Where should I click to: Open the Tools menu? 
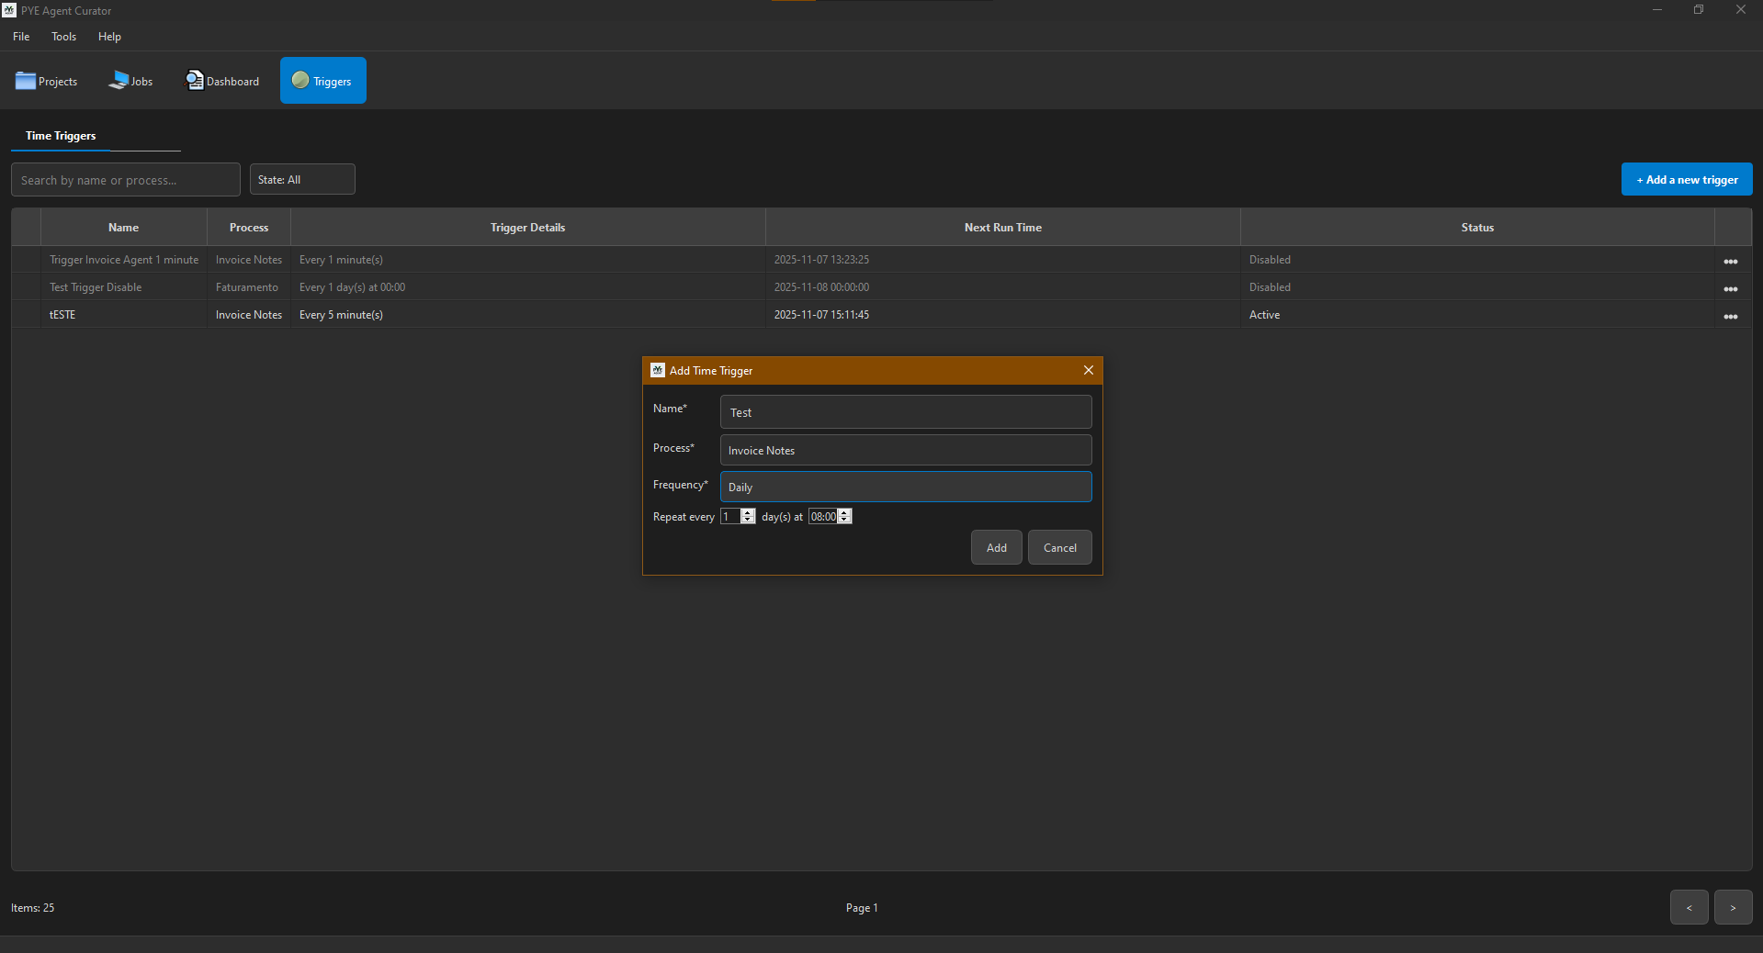[x=62, y=37]
